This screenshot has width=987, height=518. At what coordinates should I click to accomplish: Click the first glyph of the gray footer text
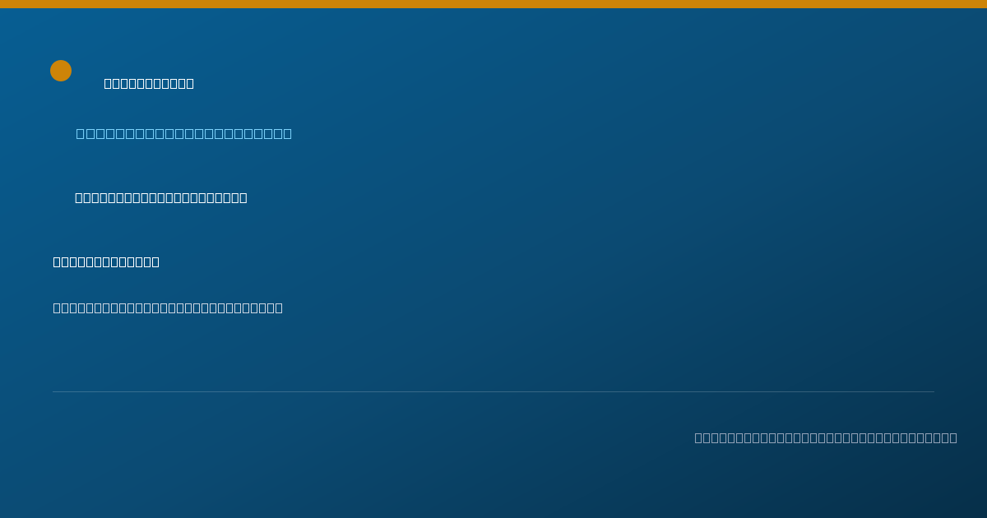coord(698,437)
